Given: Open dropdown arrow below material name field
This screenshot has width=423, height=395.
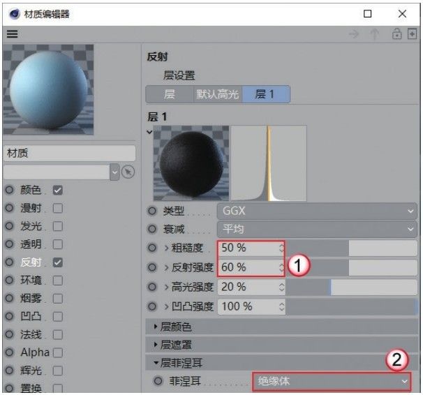Looking at the screenshot, I should (x=114, y=172).
